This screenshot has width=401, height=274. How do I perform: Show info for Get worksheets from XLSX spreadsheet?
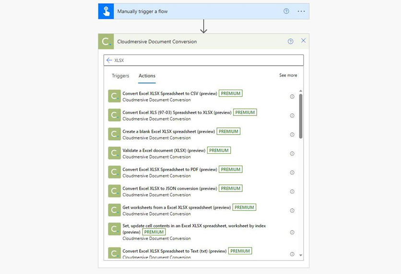(x=292, y=210)
